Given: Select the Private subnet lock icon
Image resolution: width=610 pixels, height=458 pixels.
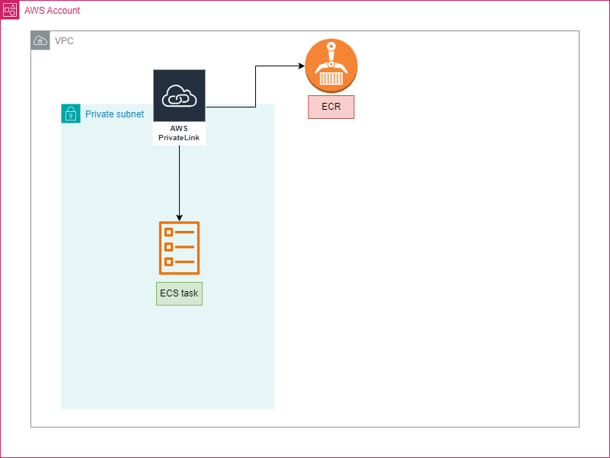Looking at the screenshot, I should click(x=71, y=114).
